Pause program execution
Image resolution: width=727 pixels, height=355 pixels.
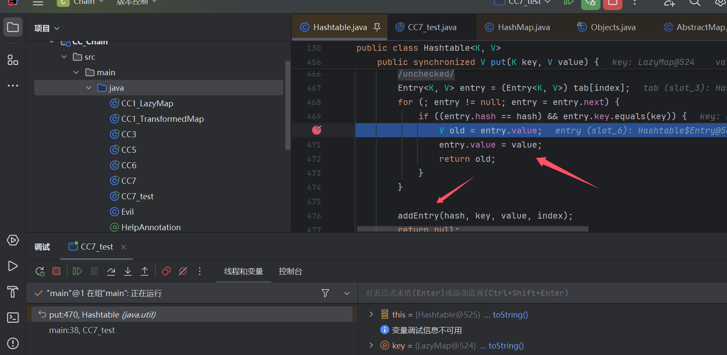94,271
